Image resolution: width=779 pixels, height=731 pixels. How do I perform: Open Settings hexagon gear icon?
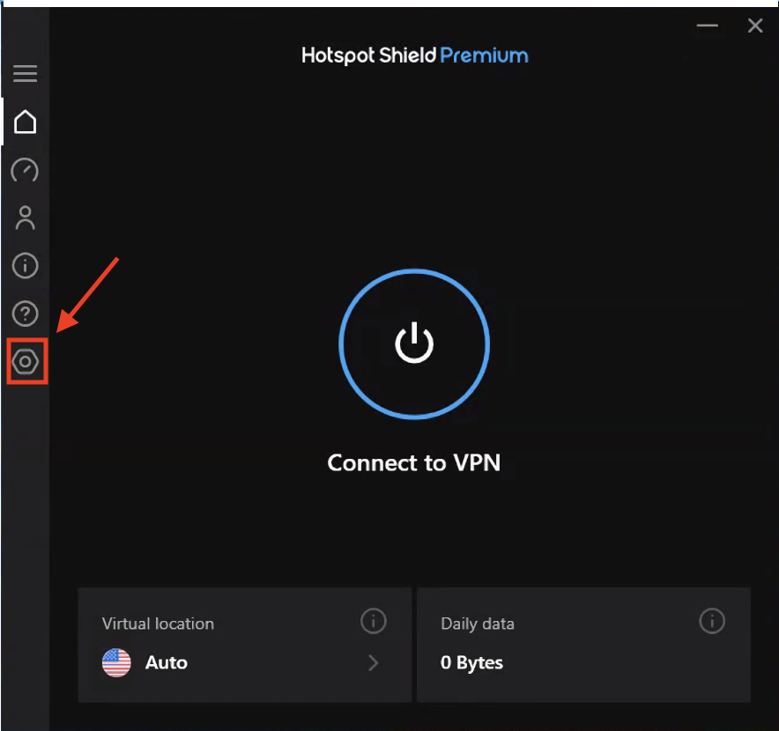click(x=26, y=361)
